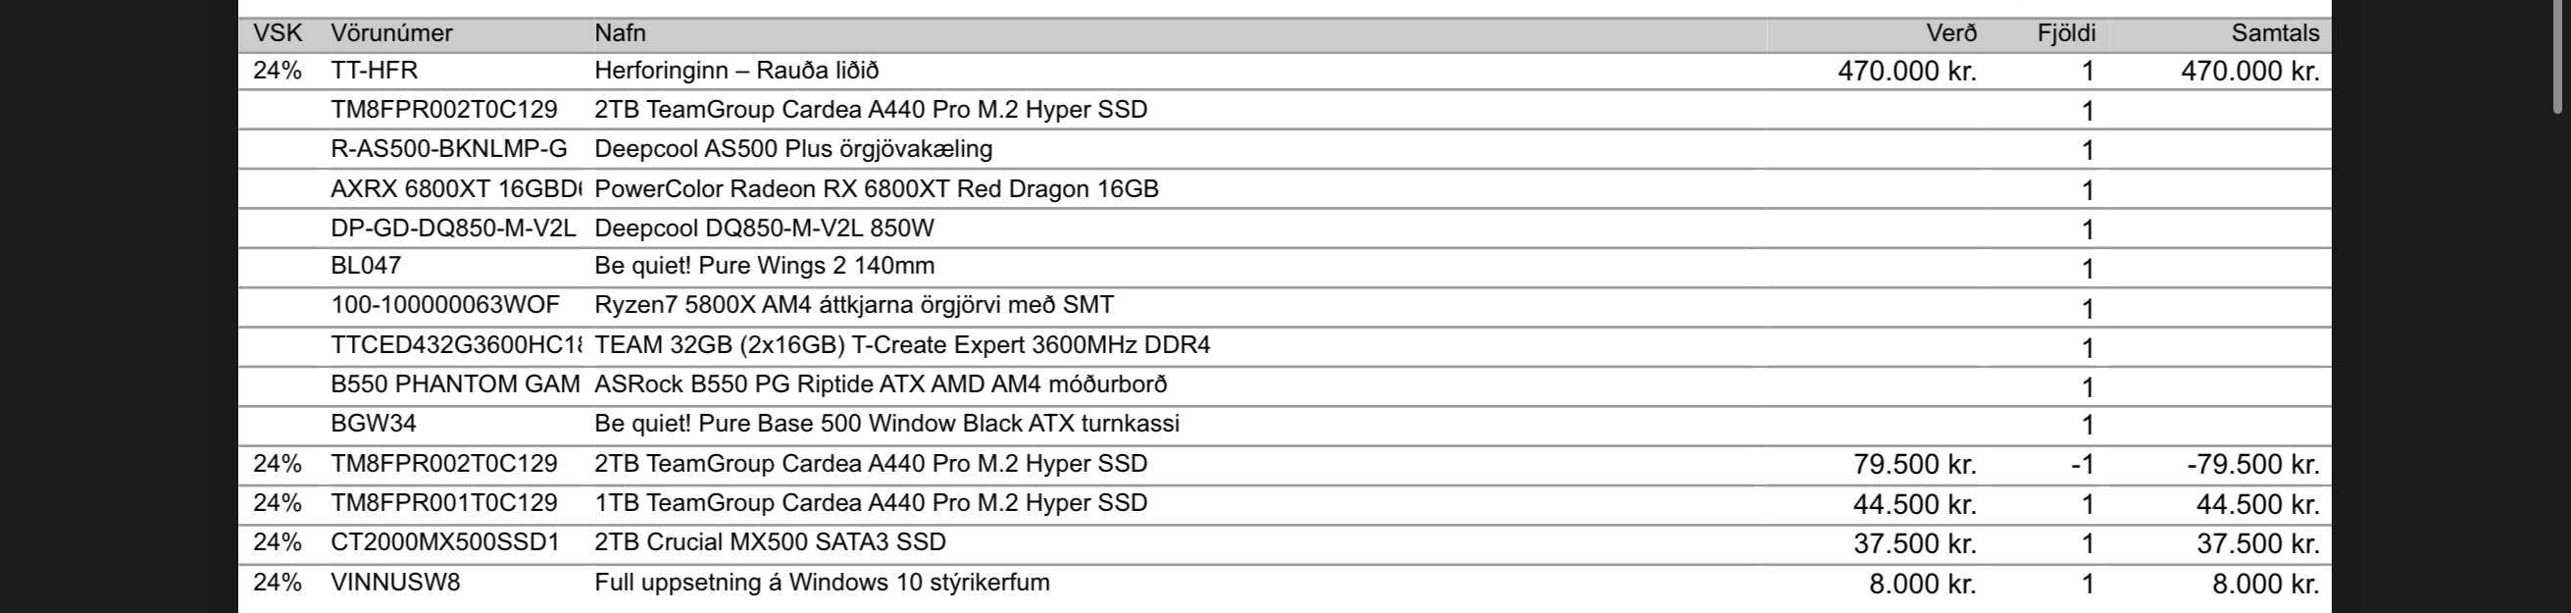Select the Herforinginn – Rauða liðið row name
This screenshot has width=2571, height=613.
pyautogui.click(x=736, y=71)
